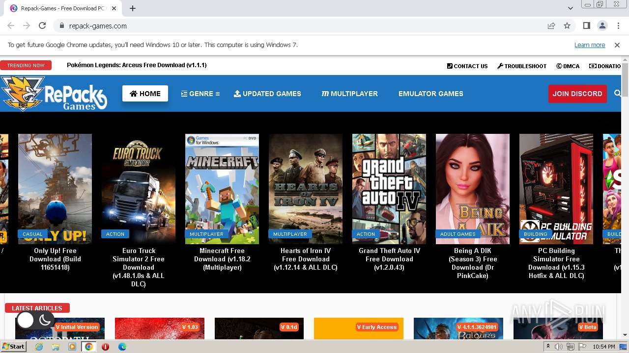Screen dimensions: 629x353
Task: Open the TROUBLESHOOT link
Action: (522, 66)
